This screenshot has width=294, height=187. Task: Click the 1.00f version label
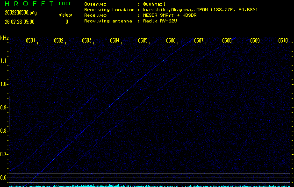coord(65,4)
